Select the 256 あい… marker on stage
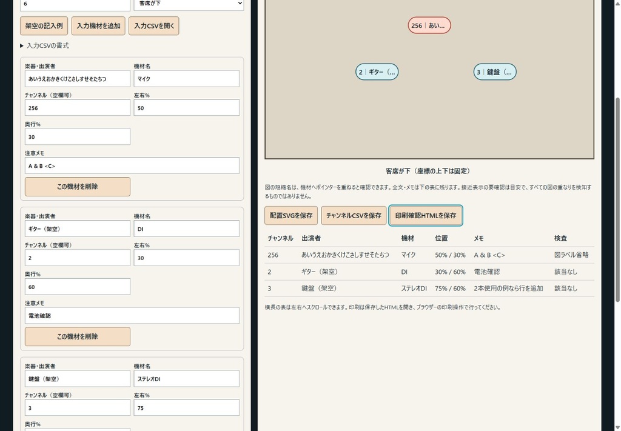The width and height of the screenshot is (621, 431). [429, 25]
